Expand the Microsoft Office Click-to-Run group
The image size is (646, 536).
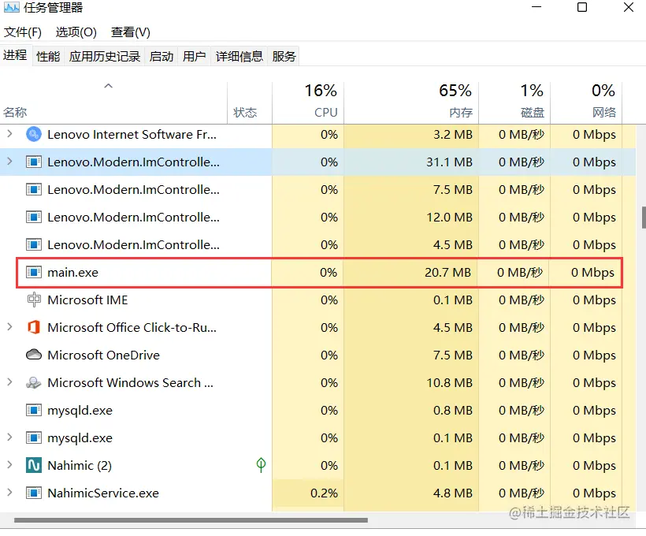click(x=10, y=327)
